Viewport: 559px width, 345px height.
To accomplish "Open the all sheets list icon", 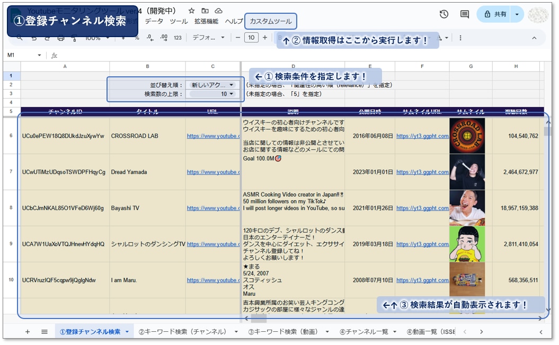I will (44, 332).
